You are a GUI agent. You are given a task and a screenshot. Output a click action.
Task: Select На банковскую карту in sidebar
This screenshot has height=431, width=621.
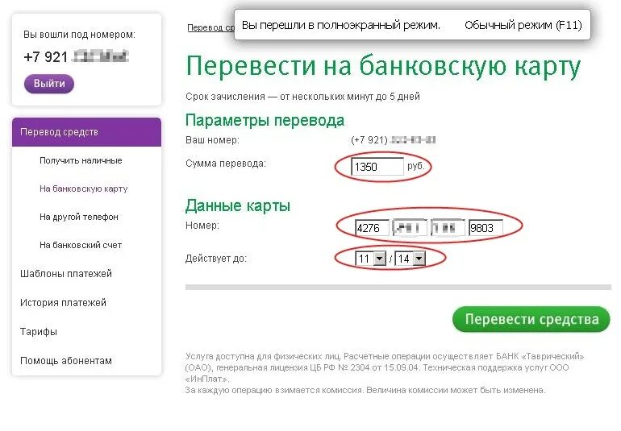coord(84,189)
